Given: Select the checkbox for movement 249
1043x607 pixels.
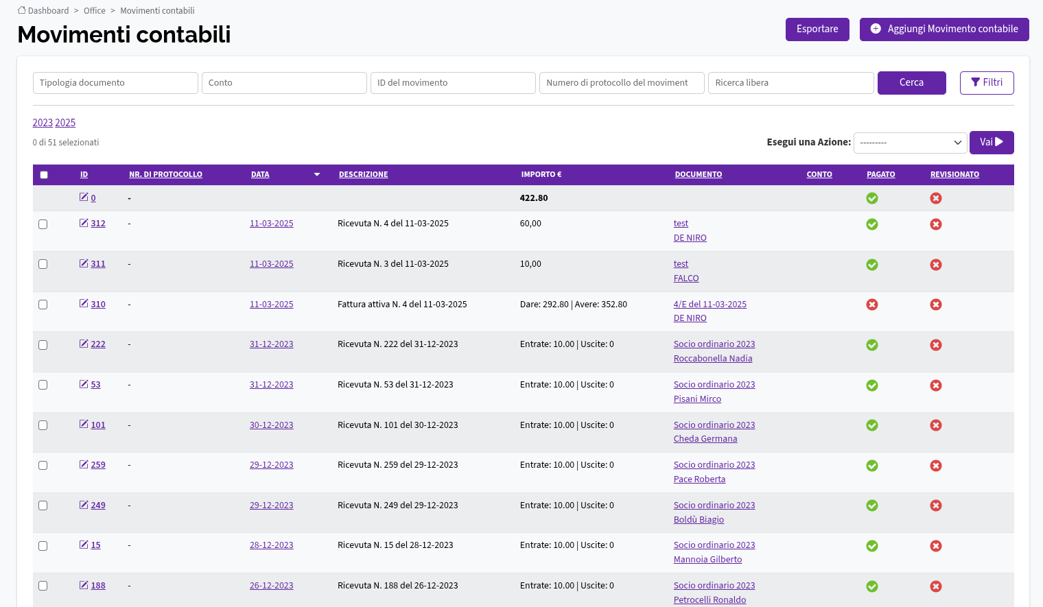Looking at the screenshot, I should pyautogui.click(x=43, y=505).
